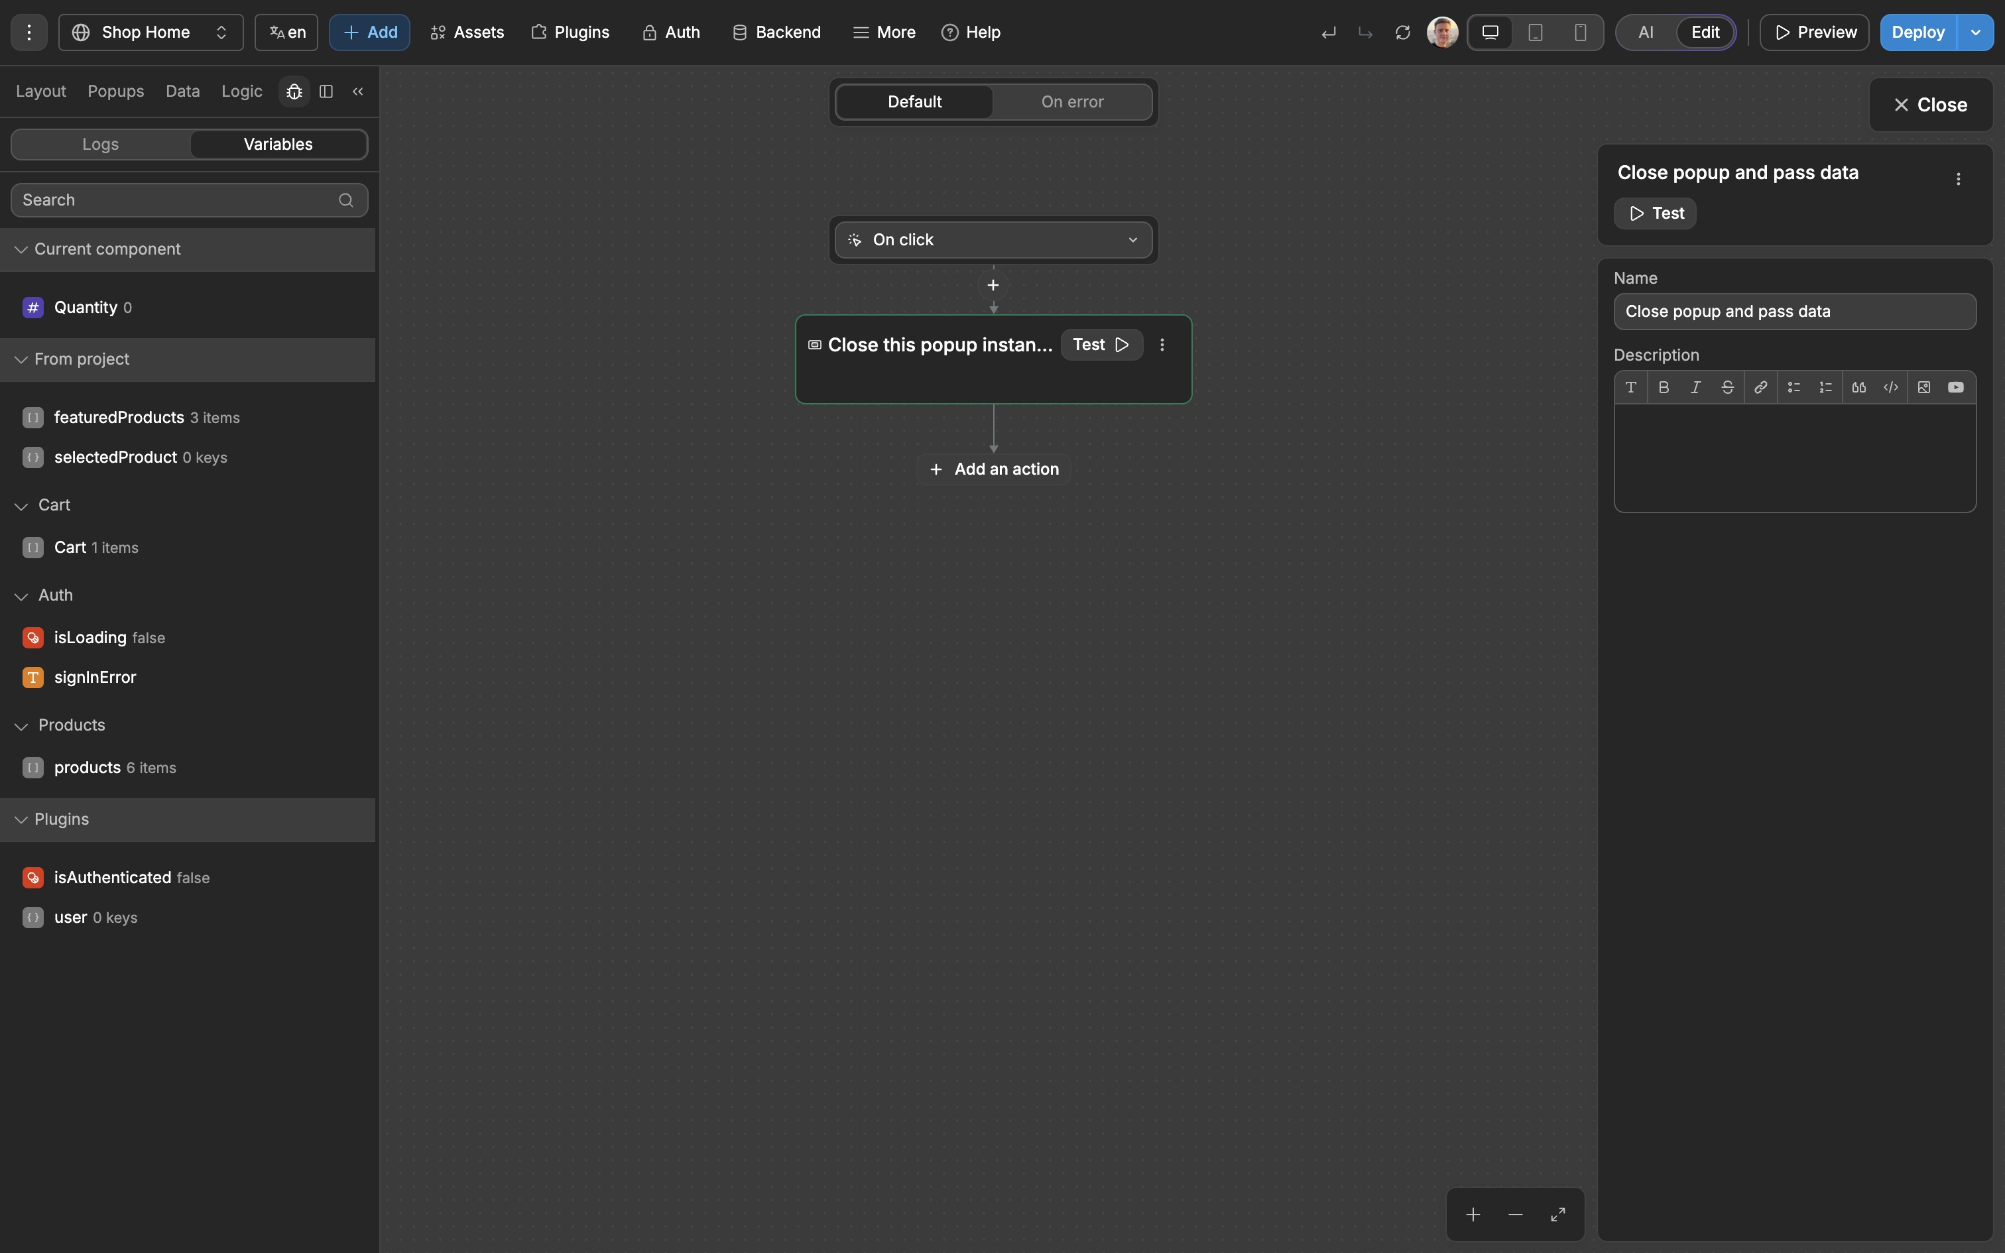Switch to AI mode

1646,32
